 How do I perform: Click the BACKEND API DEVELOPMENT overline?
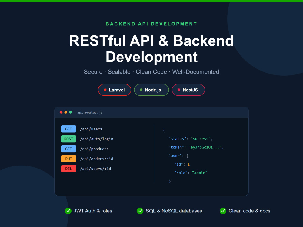151,24
